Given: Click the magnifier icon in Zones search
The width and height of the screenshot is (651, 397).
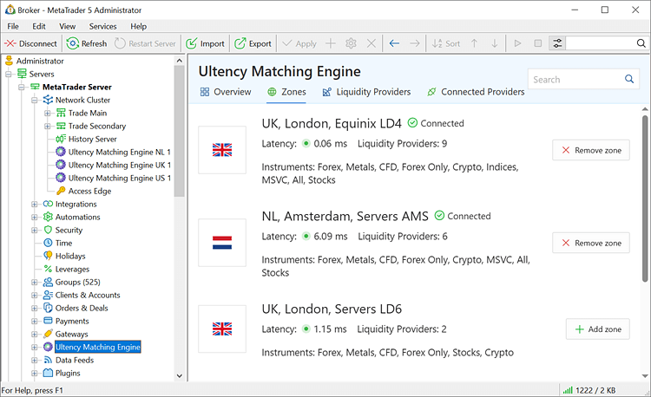Looking at the screenshot, I should 631,80.
